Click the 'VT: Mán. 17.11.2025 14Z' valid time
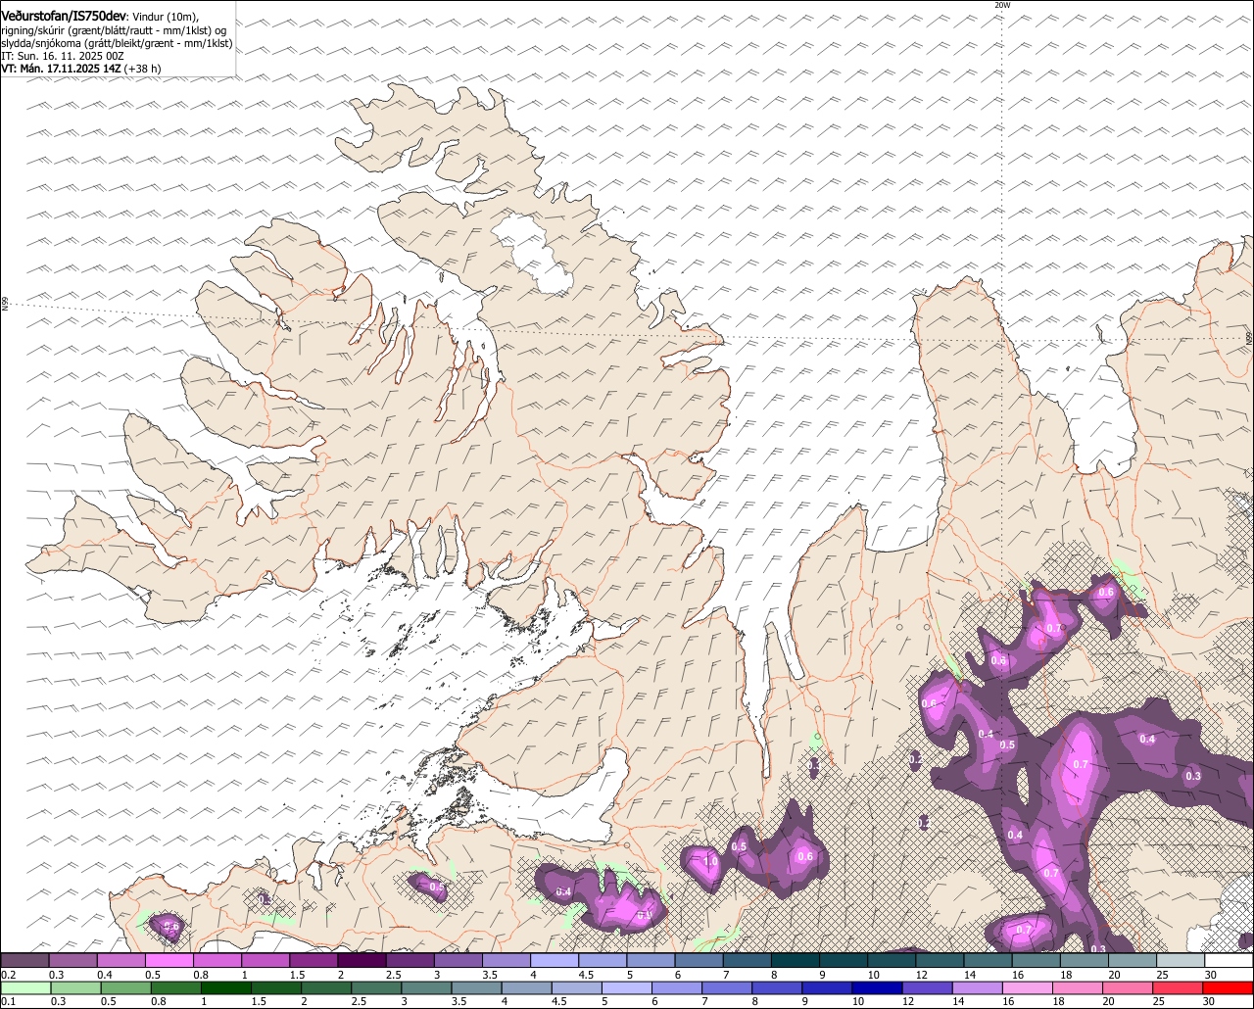 [x=61, y=69]
